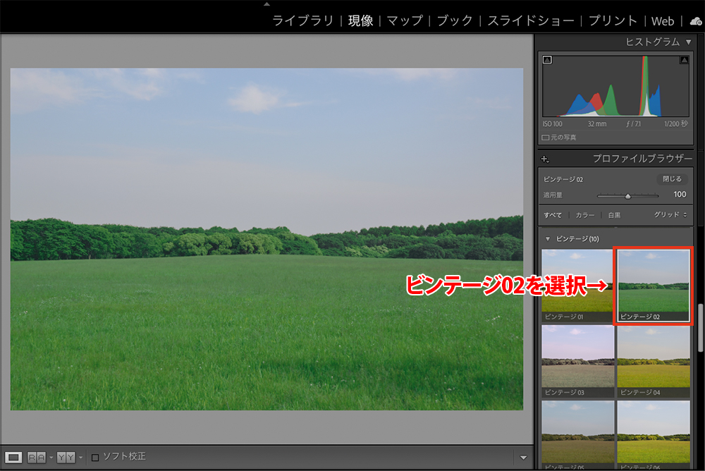705x471 pixels.
Task: Select the loupe view icon in bottom toolbar
Action: (14, 457)
